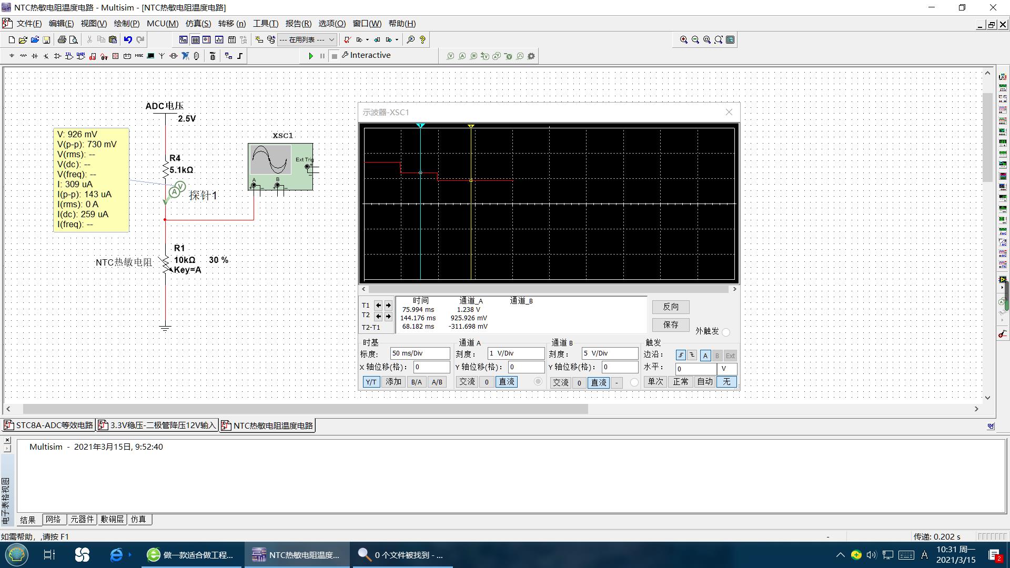The height and width of the screenshot is (568, 1010).
Task: Switch to STC8A-ADC等效电路 tab
Action: coord(49,425)
